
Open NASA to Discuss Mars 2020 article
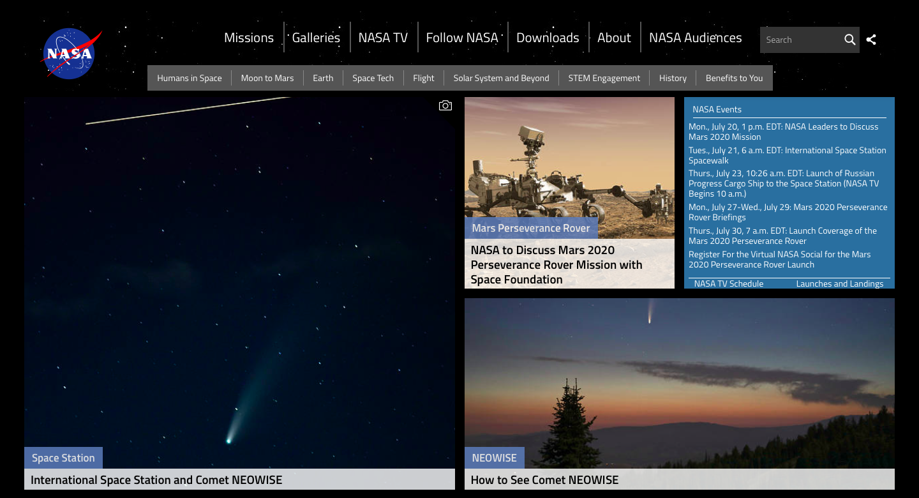tap(557, 264)
